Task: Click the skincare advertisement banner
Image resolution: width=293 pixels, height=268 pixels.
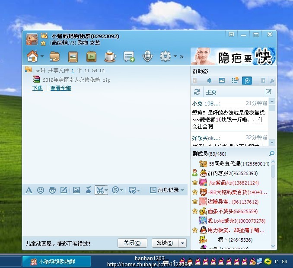Action: [x=233, y=56]
